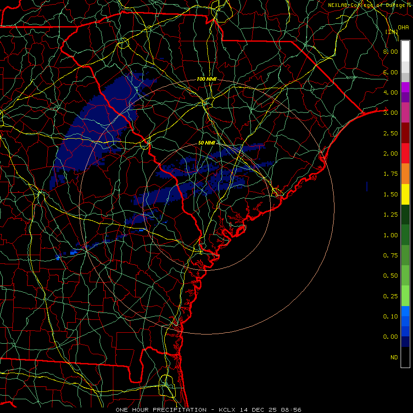
Task: Click the 'ONE HOUR PRECIPITATION' caption text
Action: (161, 410)
